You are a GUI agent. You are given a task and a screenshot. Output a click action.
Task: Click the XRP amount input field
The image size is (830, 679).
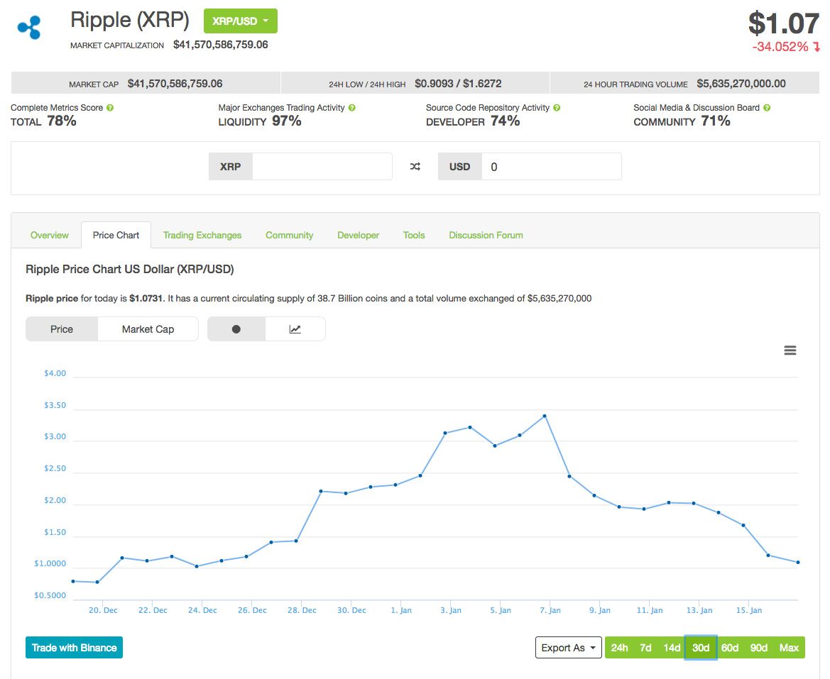coord(322,167)
